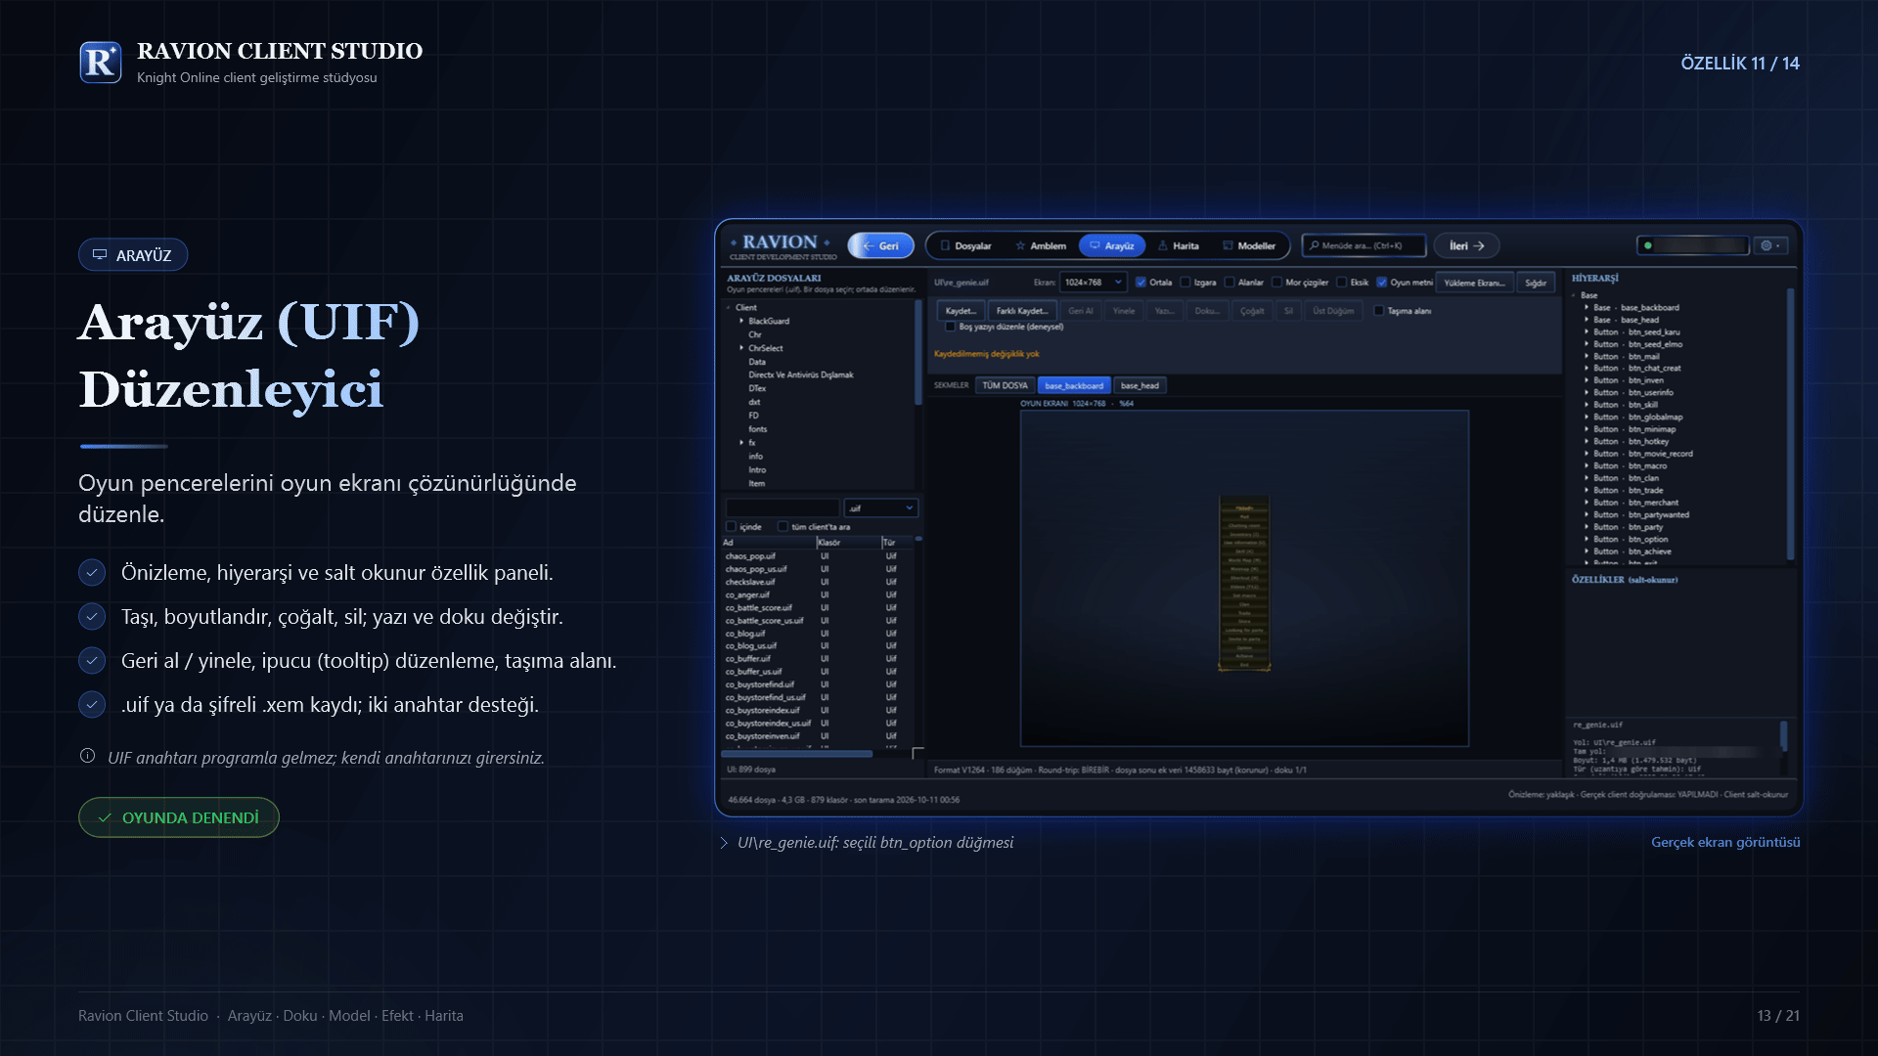The width and height of the screenshot is (1878, 1056).
Task: Expand the ChrSelect folder
Action: click(741, 348)
